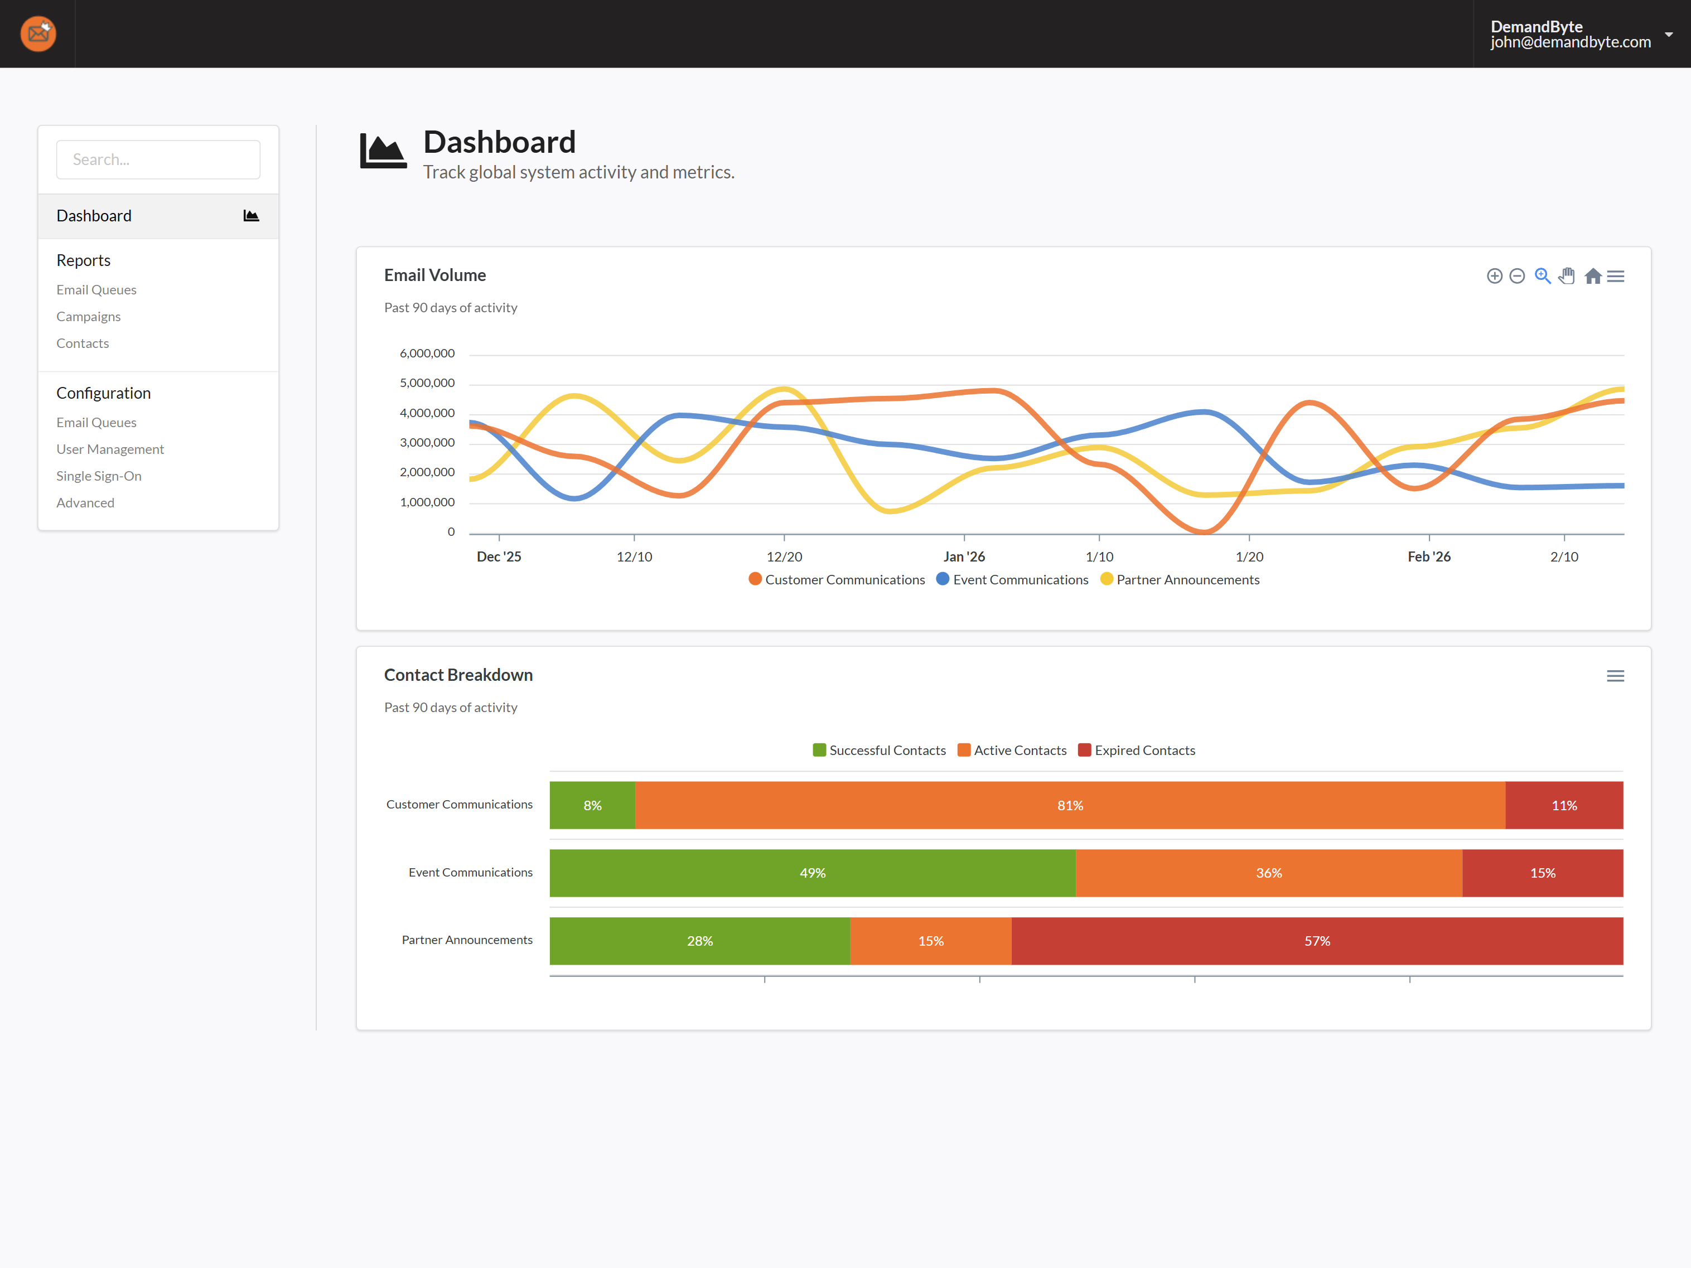Click the zoom in plus icon
The width and height of the screenshot is (1691, 1268).
[x=1494, y=276]
